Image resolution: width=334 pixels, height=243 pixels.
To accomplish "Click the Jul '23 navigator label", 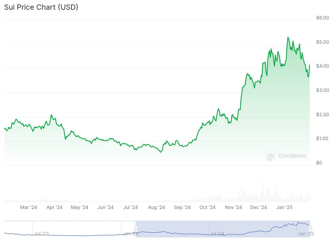I will pyautogui.click(x=42, y=234).
